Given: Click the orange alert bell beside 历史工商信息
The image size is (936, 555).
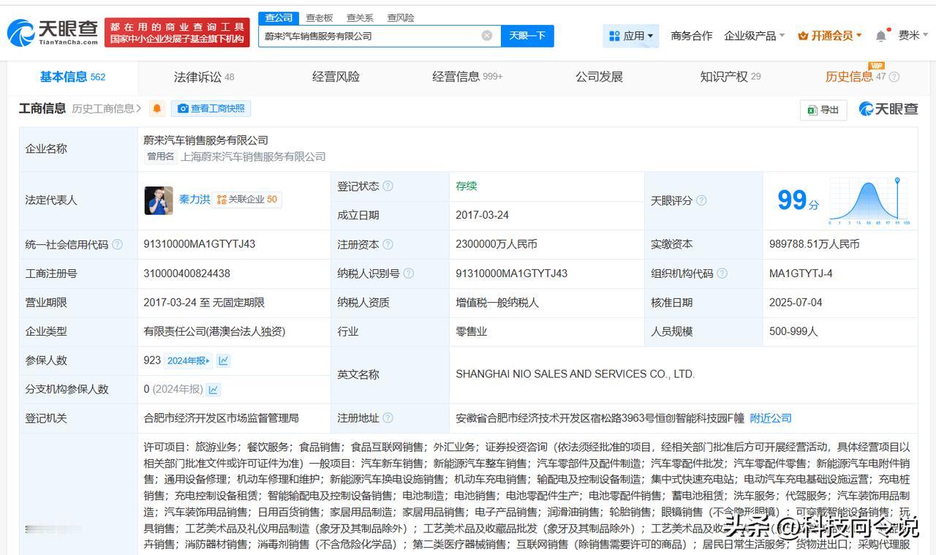Looking at the screenshot, I should click(x=156, y=109).
